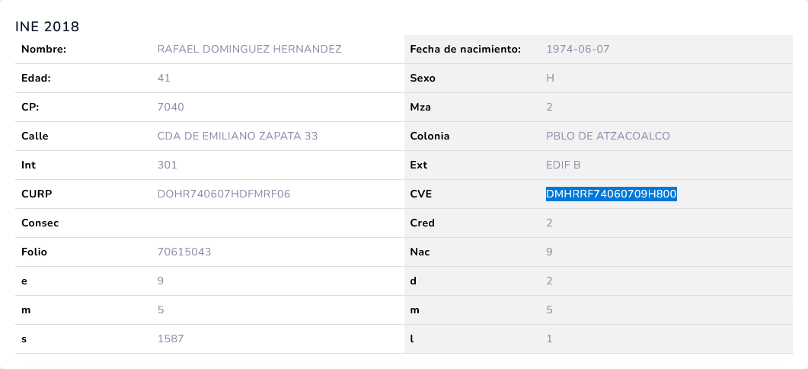The height and width of the screenshot is (369, 808).
Task: Click the Folio number value
Action: [186, 252]
